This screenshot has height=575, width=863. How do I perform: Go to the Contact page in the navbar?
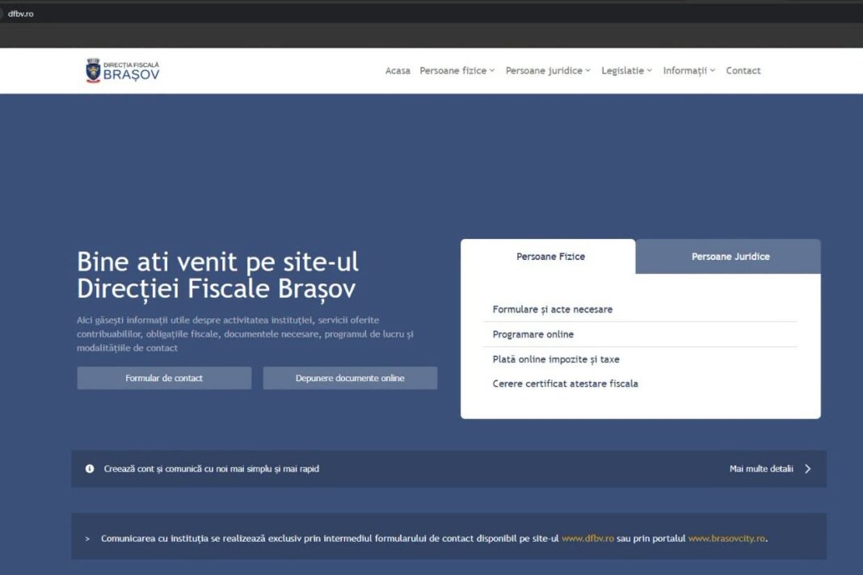point(743,70)
